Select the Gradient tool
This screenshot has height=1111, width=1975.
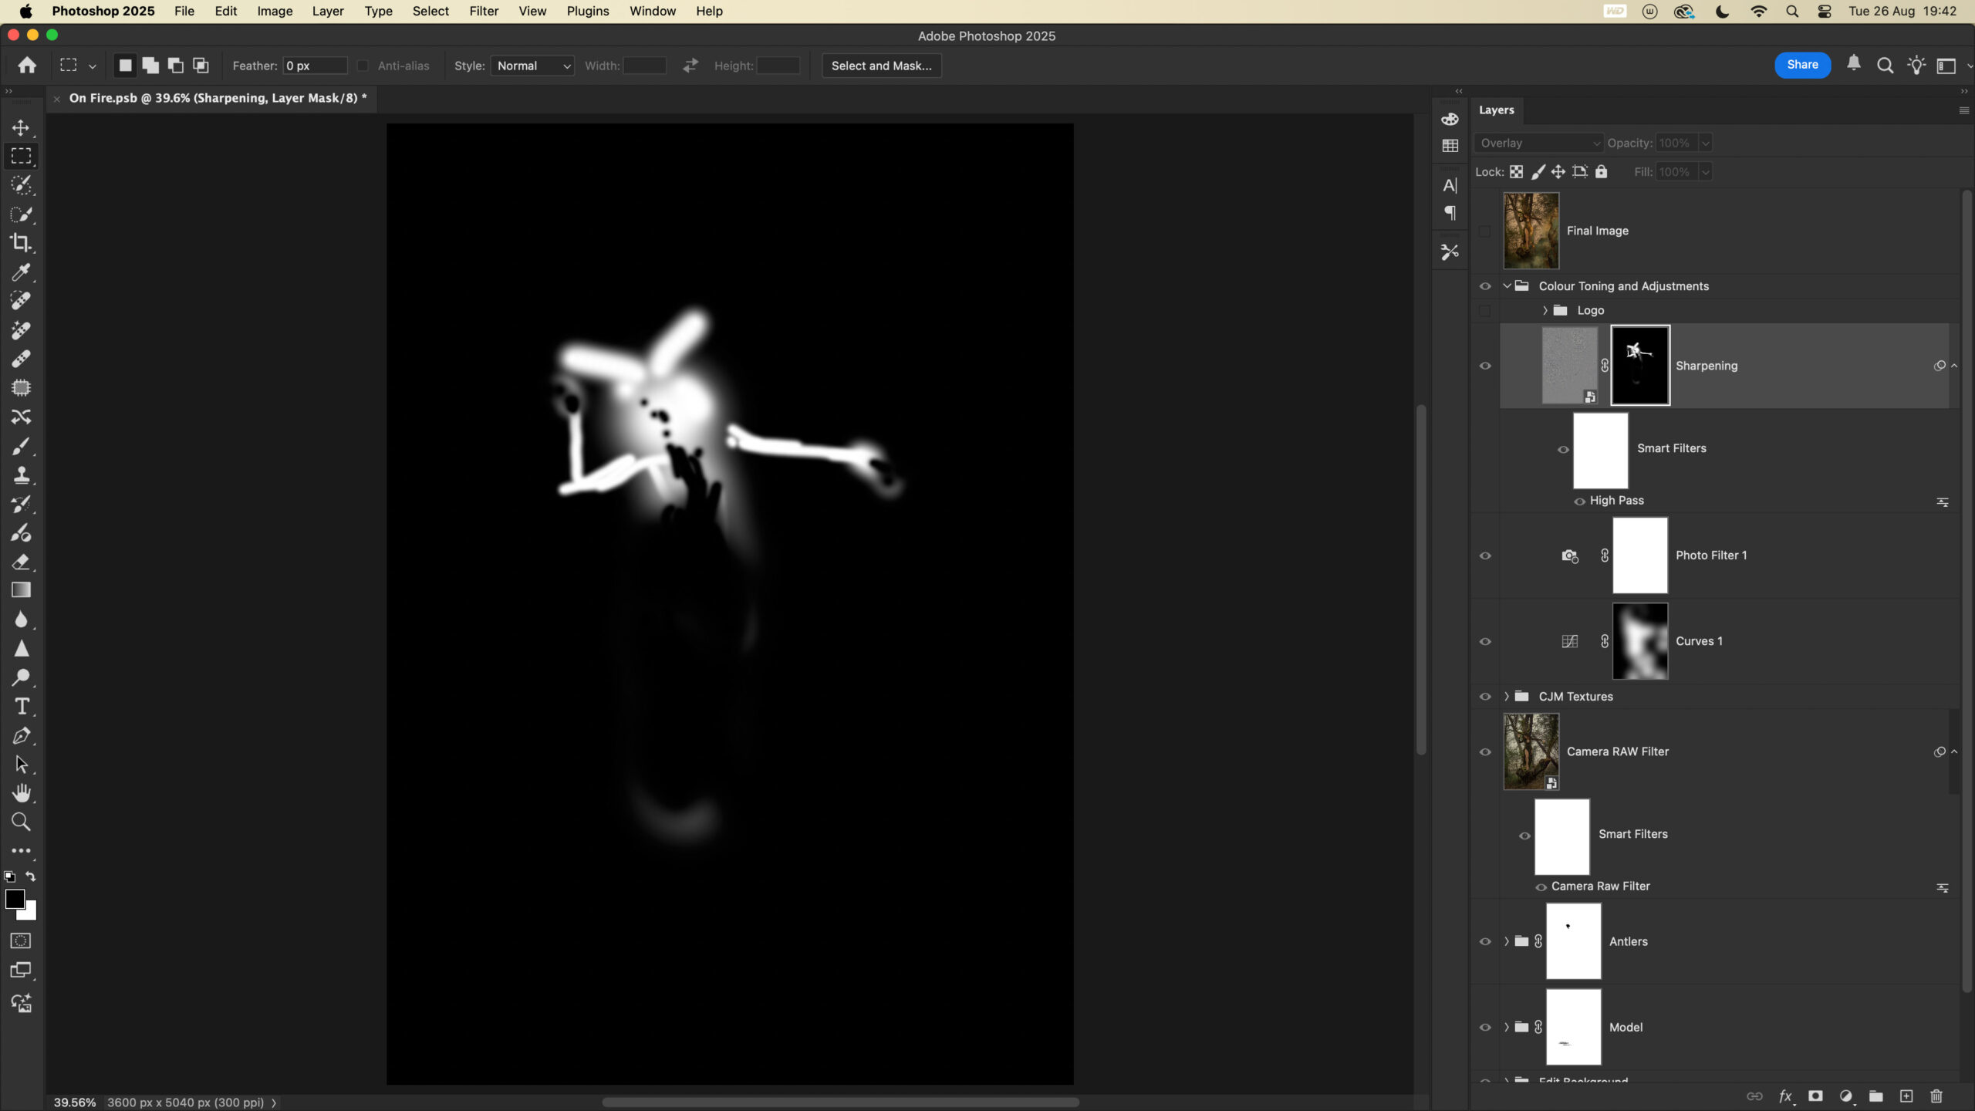pyautogui.click(x=21, y=591)
